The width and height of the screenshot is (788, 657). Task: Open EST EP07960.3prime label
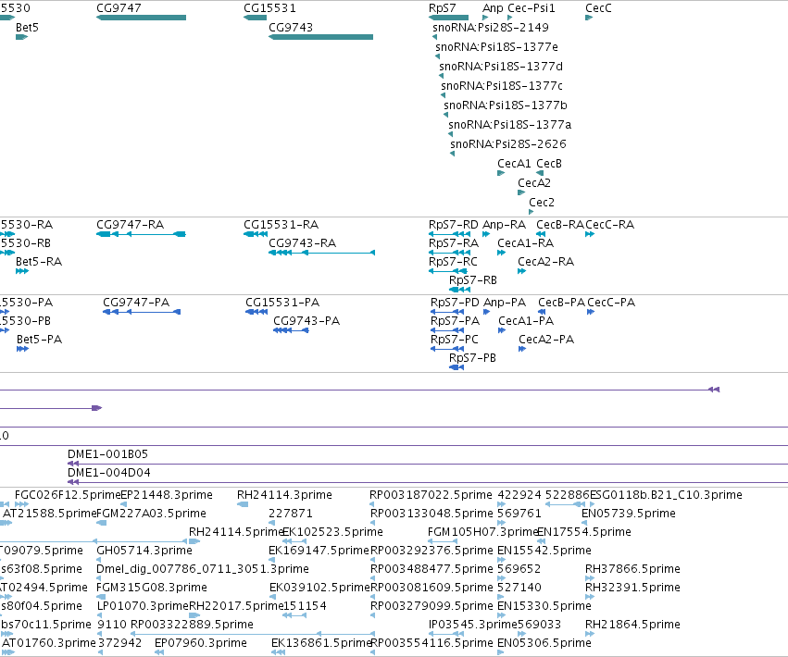pyautogui.click(x=201, y=643)
